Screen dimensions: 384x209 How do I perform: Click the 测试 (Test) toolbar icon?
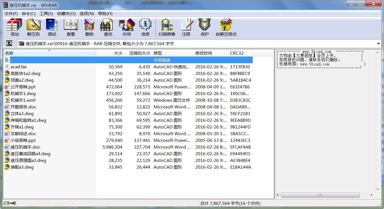(52, 28)
